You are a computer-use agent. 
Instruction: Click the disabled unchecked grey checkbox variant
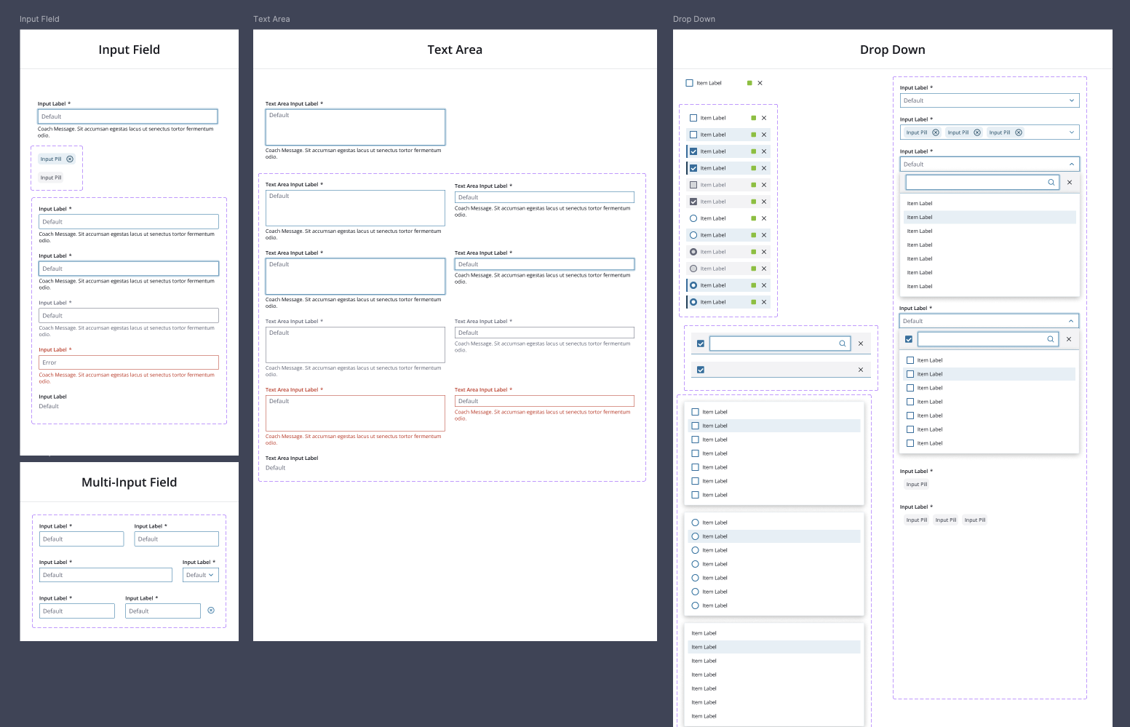[693, 185]
